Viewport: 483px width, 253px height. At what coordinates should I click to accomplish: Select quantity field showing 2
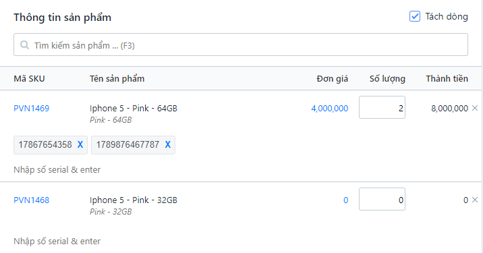[x=382, y=107]
